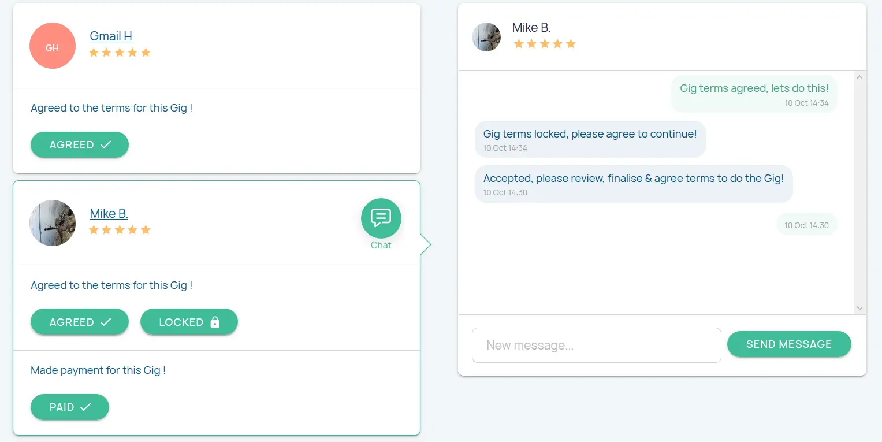Viewport: 882px width, 442px height.
Task: Click the AGREED button in Gmail H card
Action: click(80, 145)
